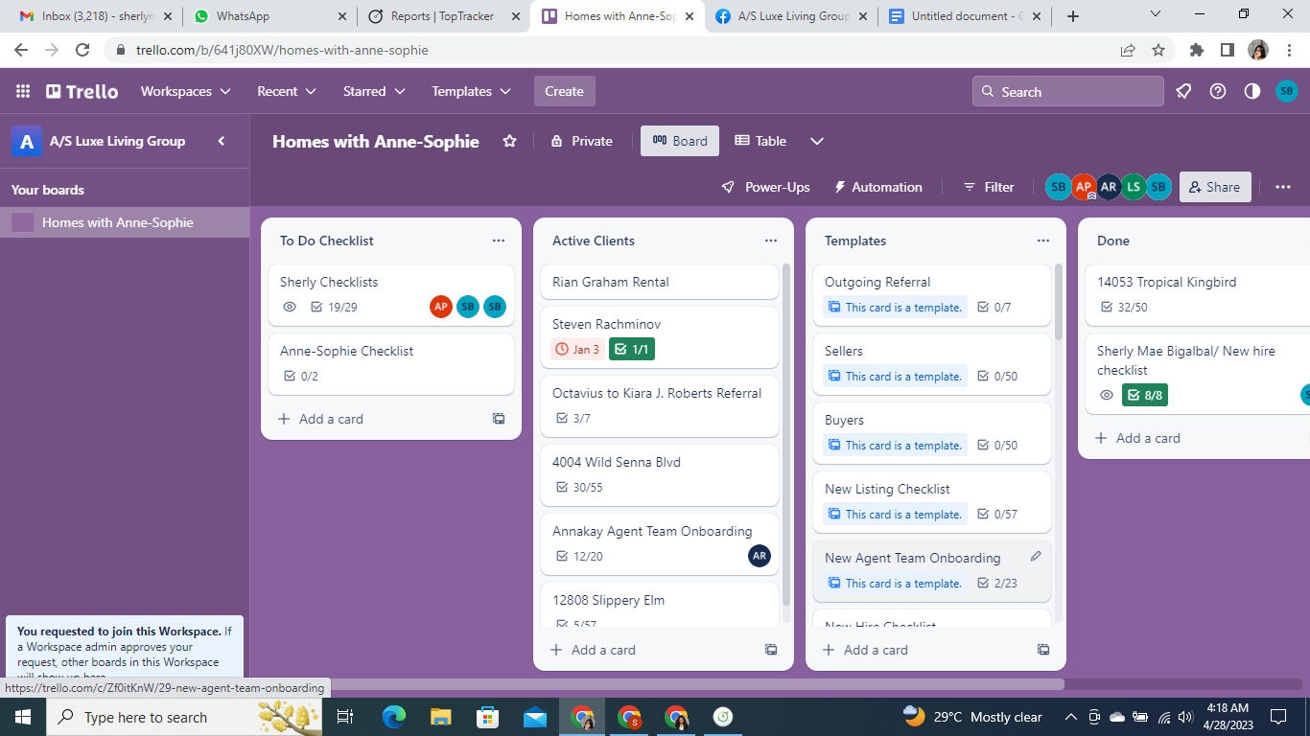Viewport: 1310px width, 736px height.
Task: Click the Windows taskbar search box
Action: click(x=186, y=717)
